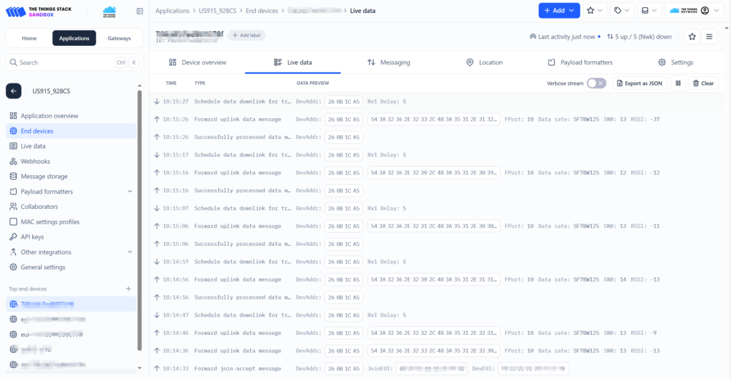Click the payload bytes in the 18:15:16 uplink row

pos(434,173)
